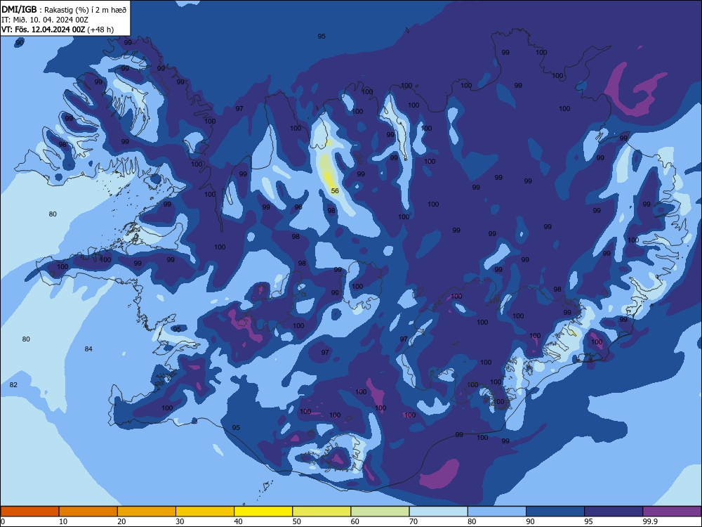
Task: Click the 'VT: Fös. 12.04.2024 00Z (+48 h)' line
Action: (x=58, y=30)
